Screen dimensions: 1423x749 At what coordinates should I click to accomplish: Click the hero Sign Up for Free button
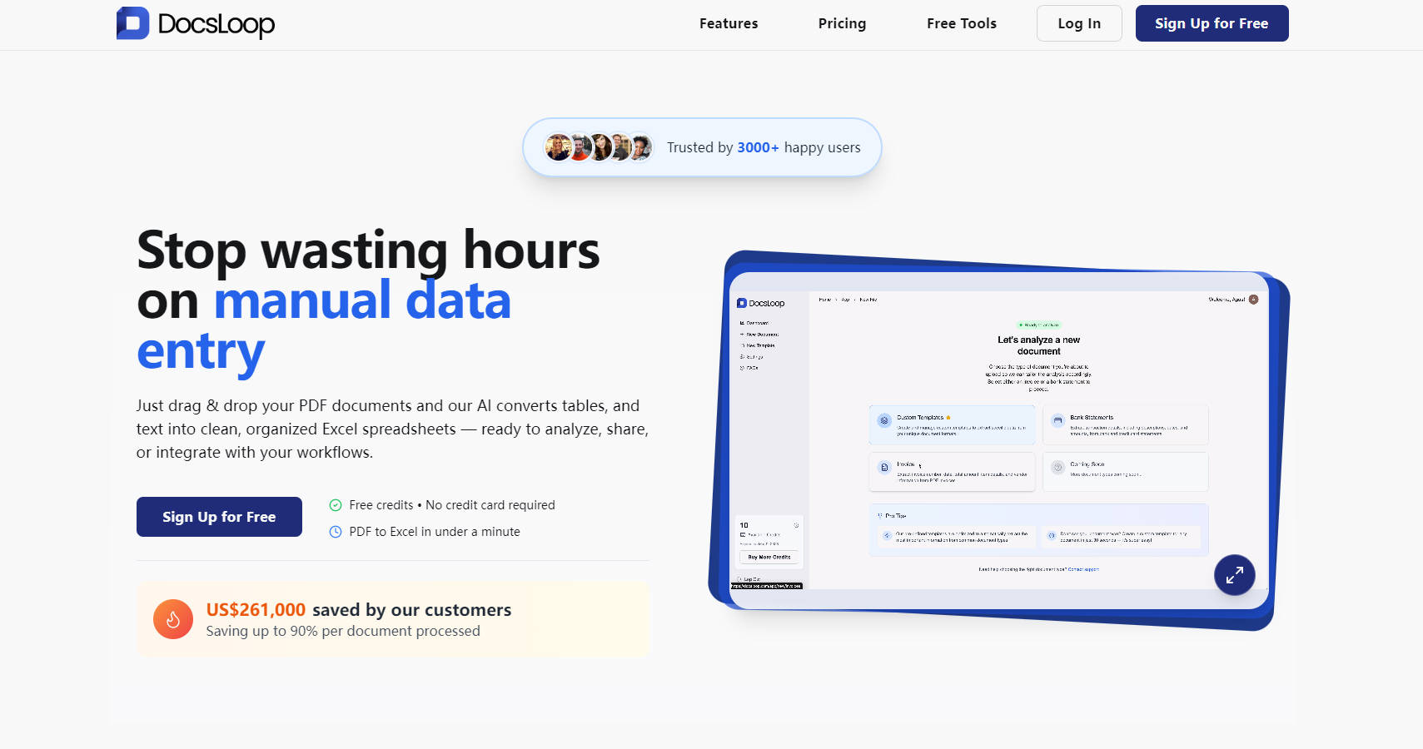(x=219, y=517)
